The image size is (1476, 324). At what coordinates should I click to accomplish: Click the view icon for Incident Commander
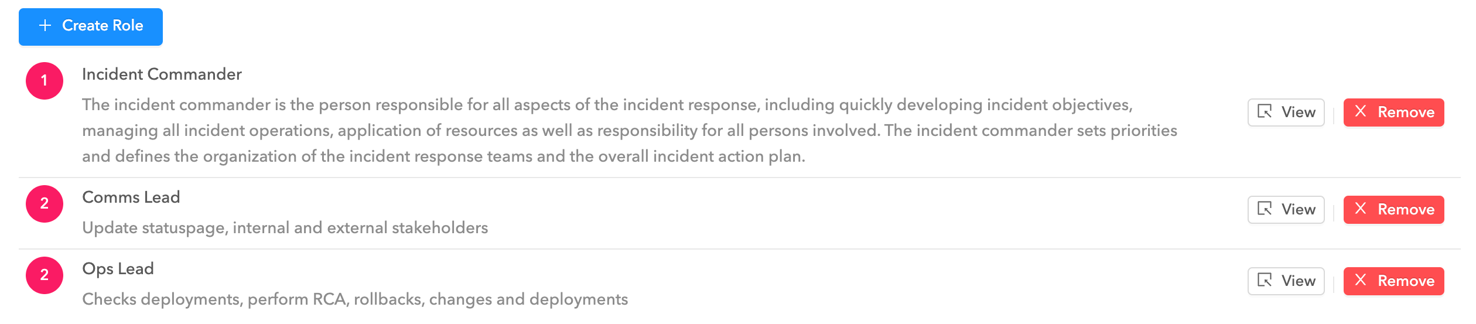pos(1265,112)
